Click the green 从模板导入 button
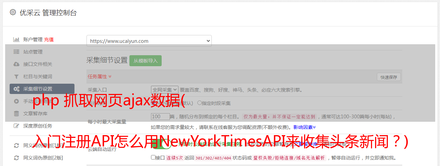 coord(146,61)
